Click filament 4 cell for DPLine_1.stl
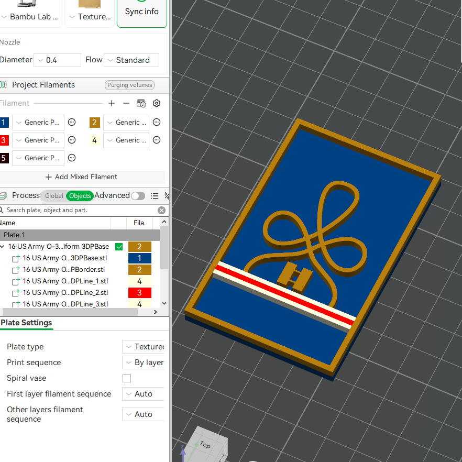Image resolution: width=462 pixels, height=462 pixels. pos(140,281)
